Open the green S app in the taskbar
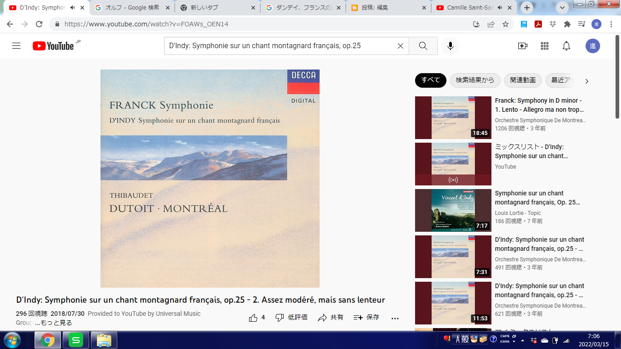 [76, 340]
